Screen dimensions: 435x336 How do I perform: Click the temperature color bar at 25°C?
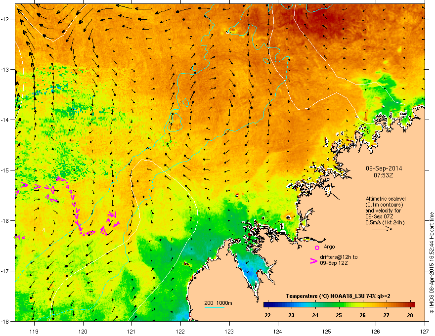(339, 304)
